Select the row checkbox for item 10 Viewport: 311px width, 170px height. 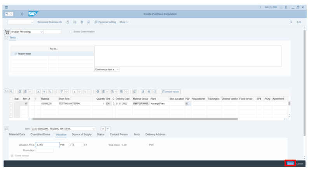click(11, 104)
